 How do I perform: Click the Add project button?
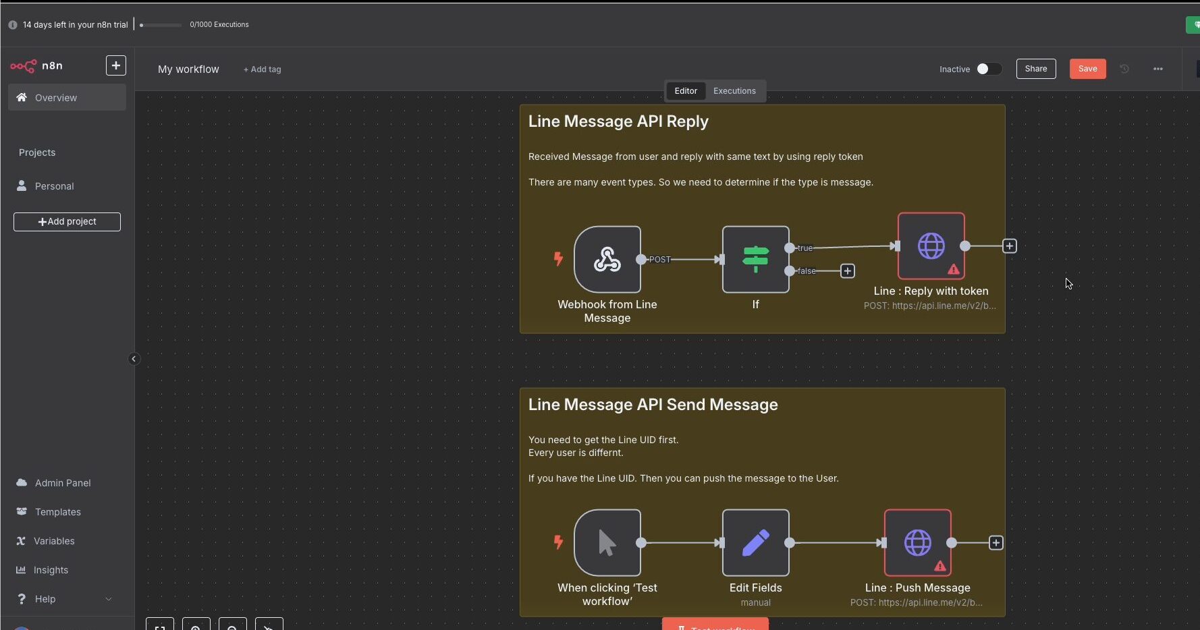click(67, 222)
